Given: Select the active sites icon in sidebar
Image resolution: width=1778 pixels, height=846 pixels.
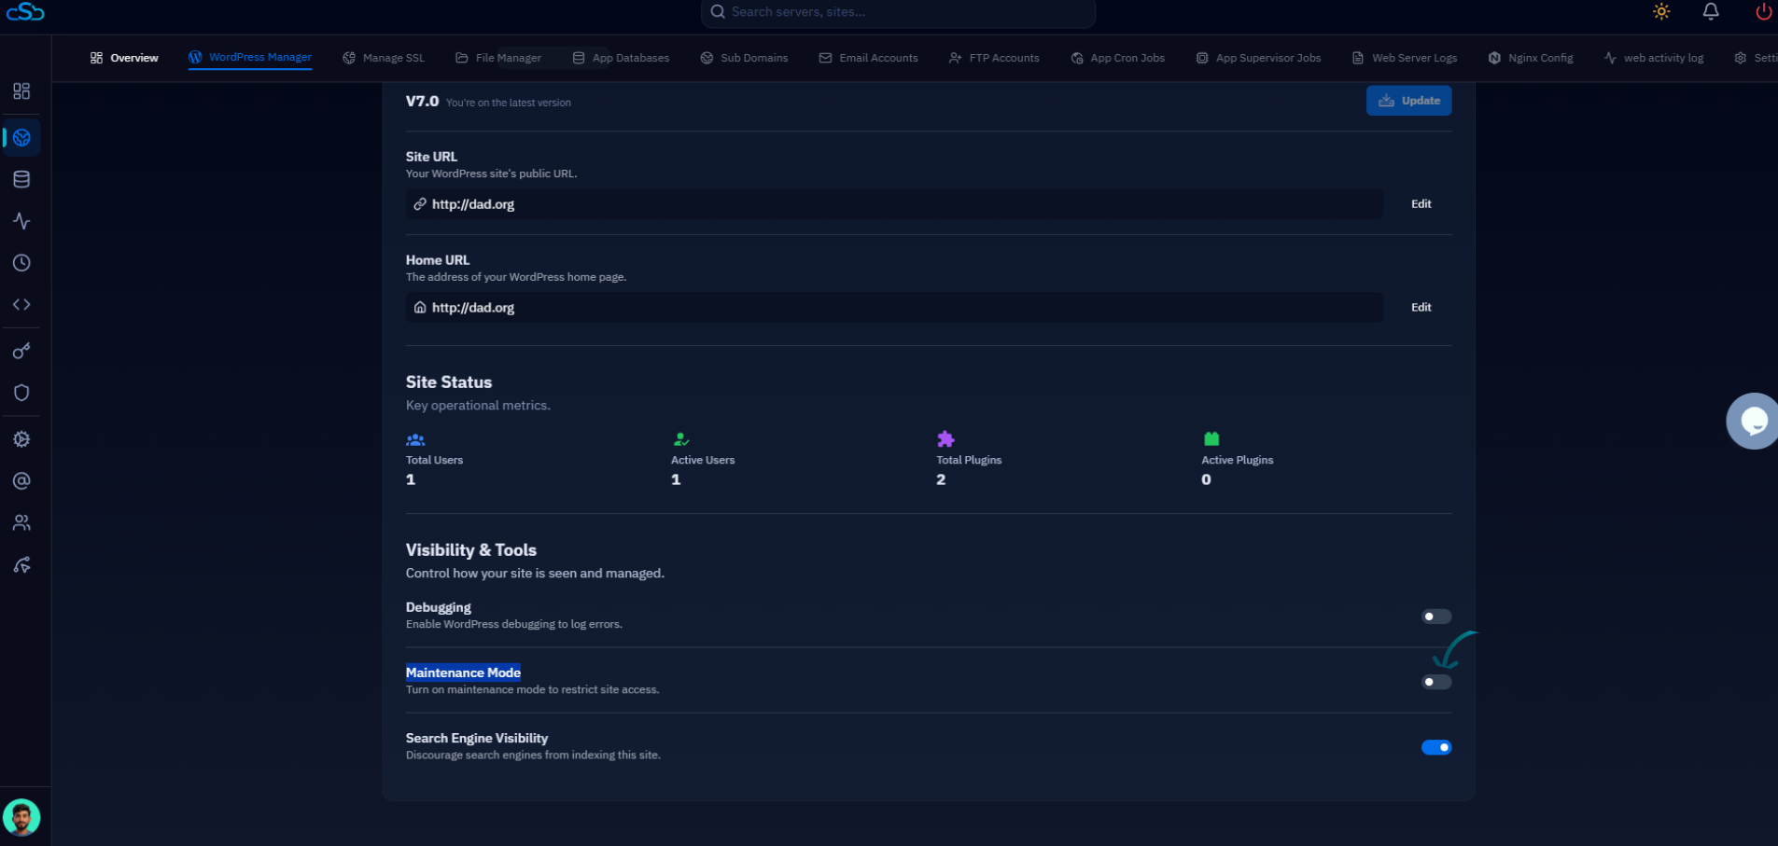Looking at the screenshot, I should tap(21, 138).
